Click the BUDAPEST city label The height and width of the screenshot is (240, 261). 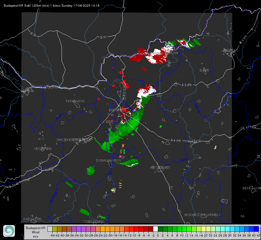[x=117, y=110]
